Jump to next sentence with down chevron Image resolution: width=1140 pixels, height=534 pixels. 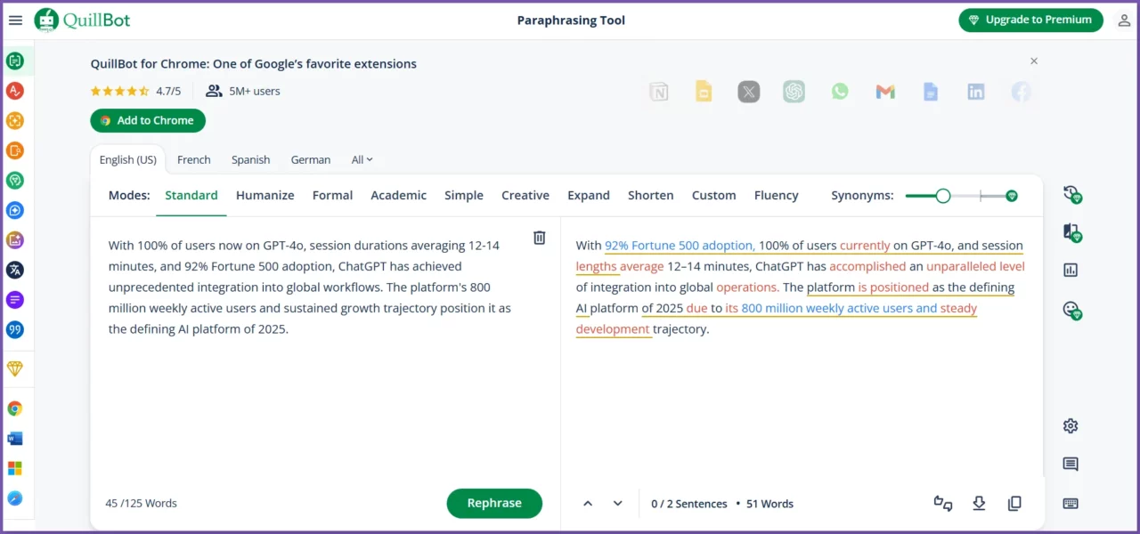coord(617,504)
